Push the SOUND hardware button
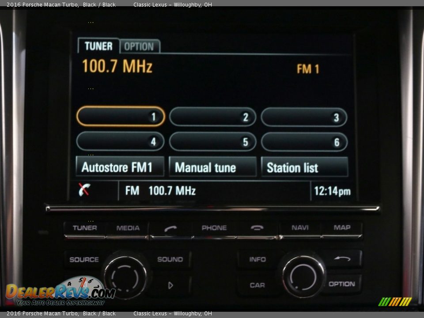This screenshot has height=318, width=424. pyautogui.click(x=170, y=259)
